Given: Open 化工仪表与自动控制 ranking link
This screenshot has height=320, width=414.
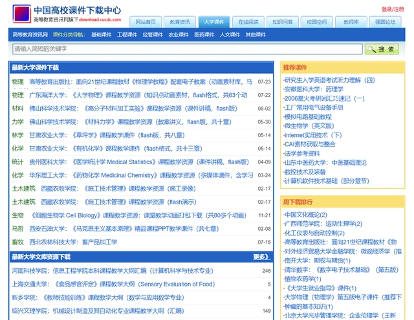Looking at the screenshot, I should (x=314, y=233).
